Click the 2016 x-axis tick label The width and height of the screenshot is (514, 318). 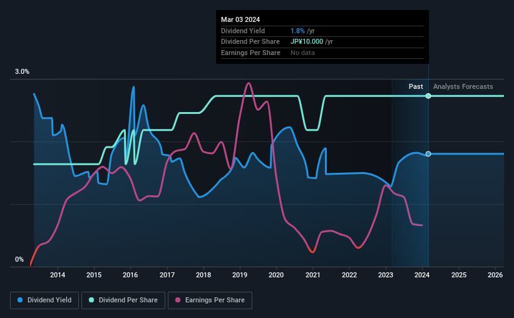(x=130, y=275)
